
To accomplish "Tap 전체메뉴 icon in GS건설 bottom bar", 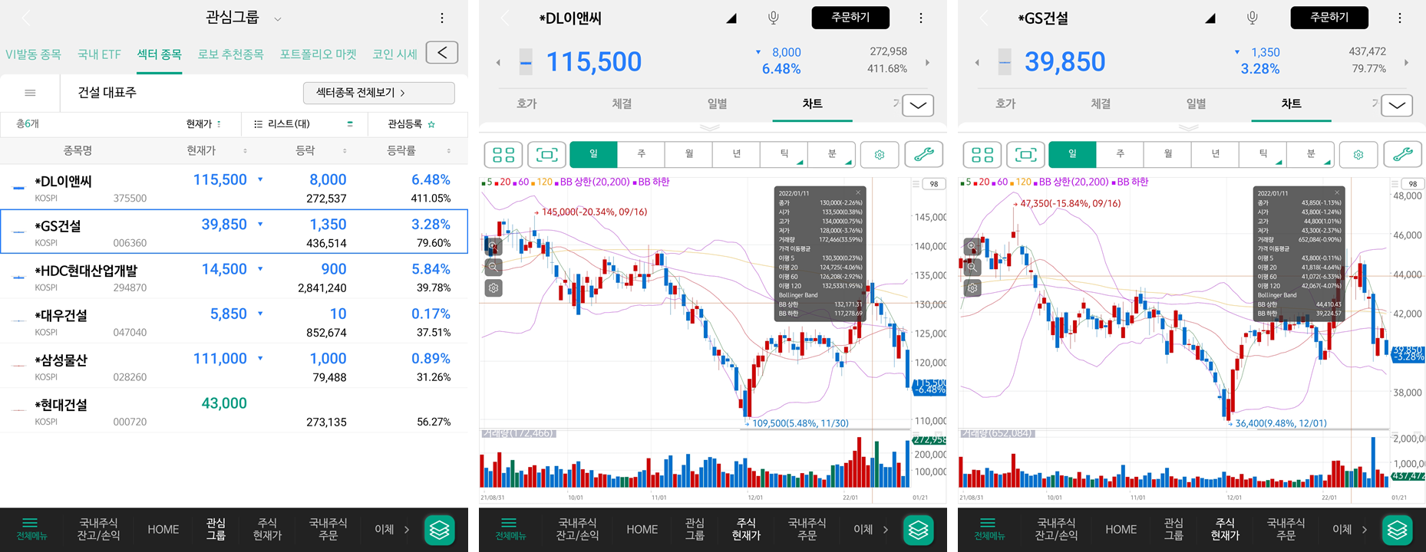I will point(989,529).
